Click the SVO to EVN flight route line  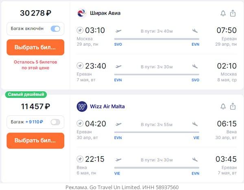[x=157, y=40]
